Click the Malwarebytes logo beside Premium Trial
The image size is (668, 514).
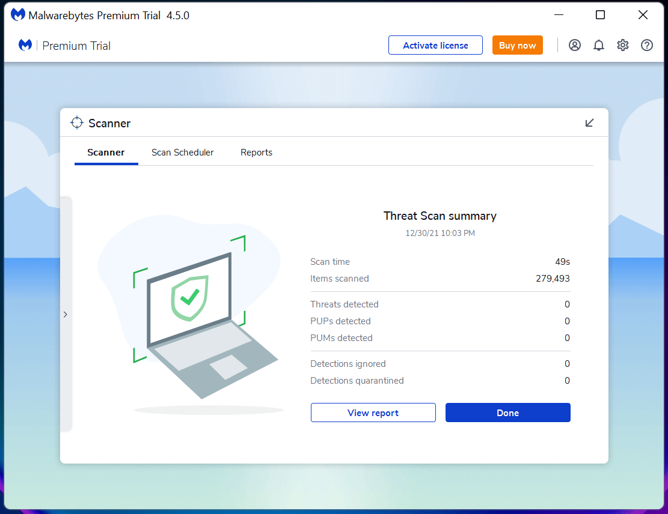(25, 44)
